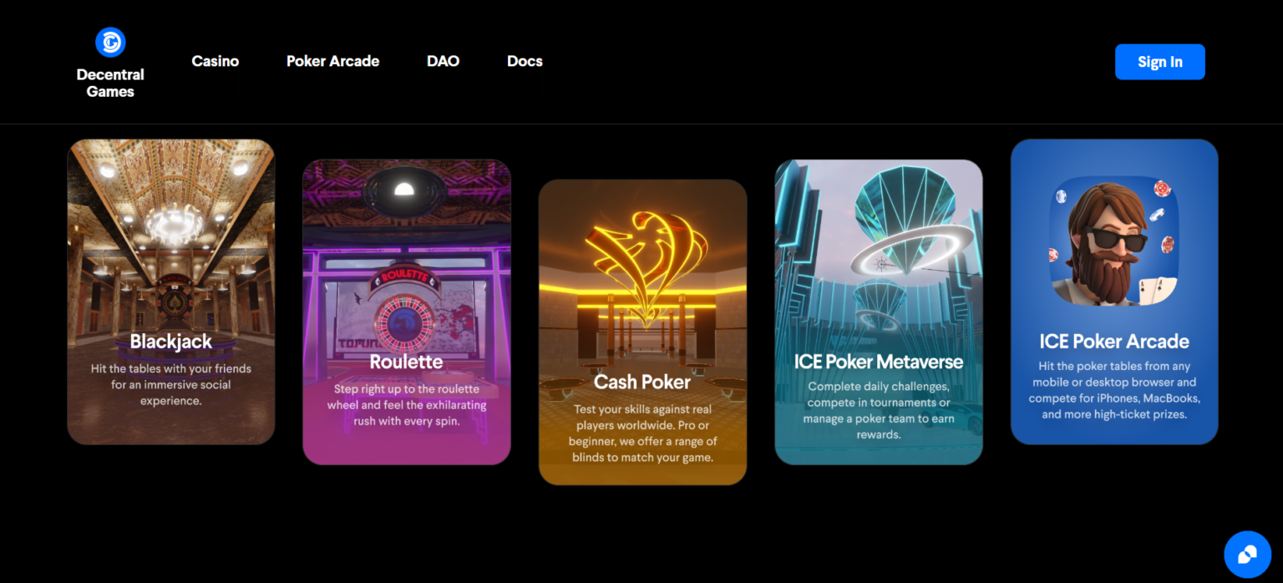
Task: Open the Cash Poker card title
Action: (x=642, y=382)
